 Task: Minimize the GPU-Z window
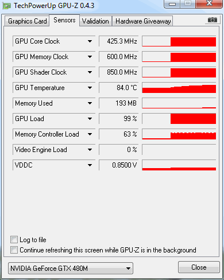click(x=172, y=4)
